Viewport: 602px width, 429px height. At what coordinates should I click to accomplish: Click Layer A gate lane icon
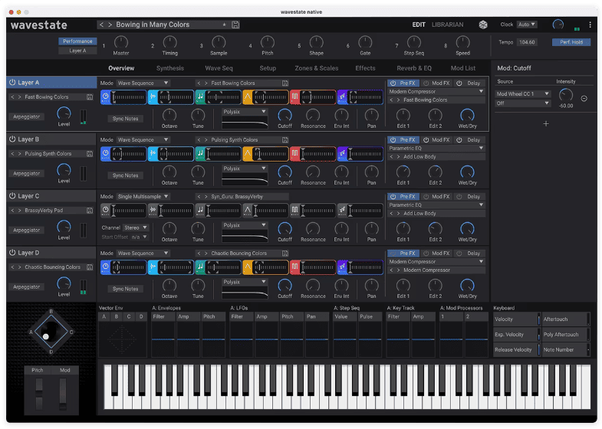coord(294,97)
